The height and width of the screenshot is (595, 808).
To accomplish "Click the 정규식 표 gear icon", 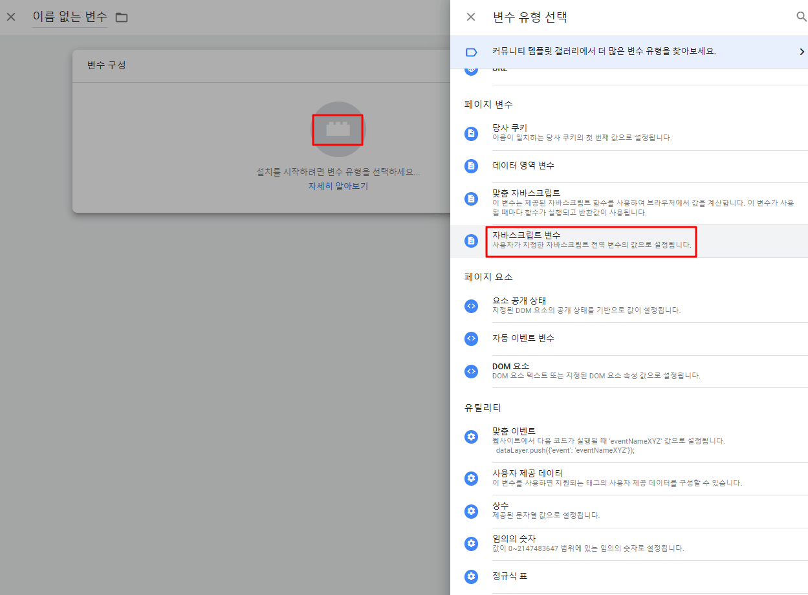I will click(471, 576).
